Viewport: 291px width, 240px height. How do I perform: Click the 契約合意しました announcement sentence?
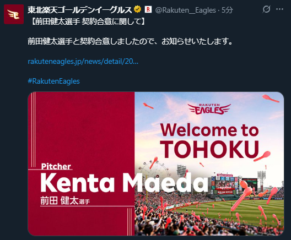point(130,41)
